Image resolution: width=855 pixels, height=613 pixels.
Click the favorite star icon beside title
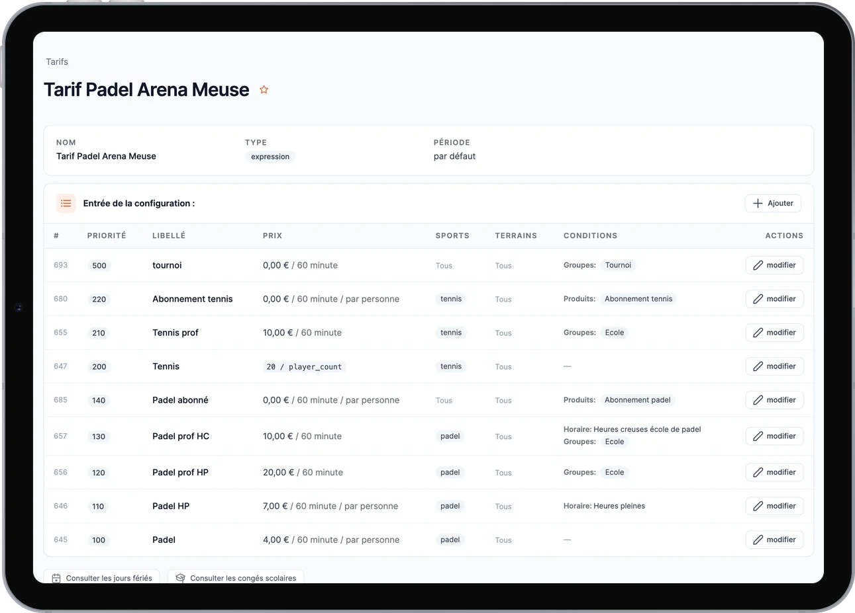coord(264,89)
